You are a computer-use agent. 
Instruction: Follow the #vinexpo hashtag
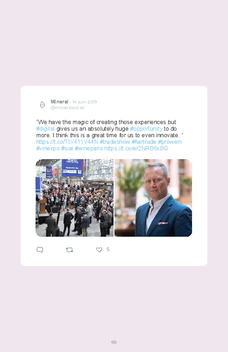(48, 149)
